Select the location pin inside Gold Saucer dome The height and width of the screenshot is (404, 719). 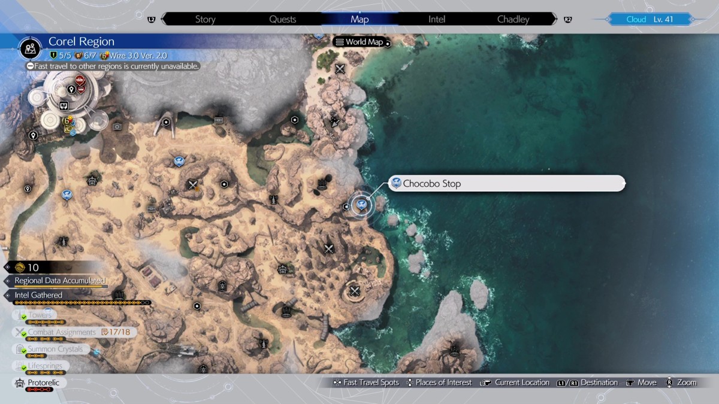71,90
